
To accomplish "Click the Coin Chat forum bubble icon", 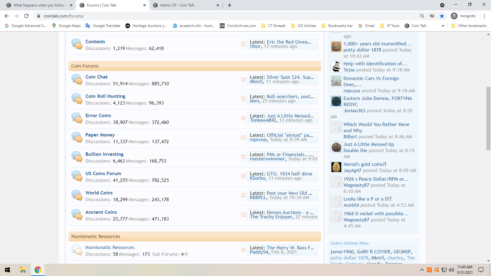I will coord(77,79).
